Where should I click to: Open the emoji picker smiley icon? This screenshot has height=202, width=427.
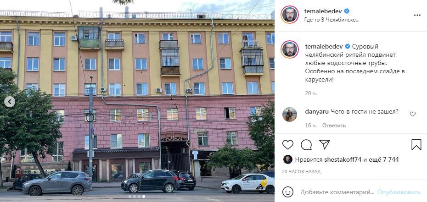click(x=287, y=192)
